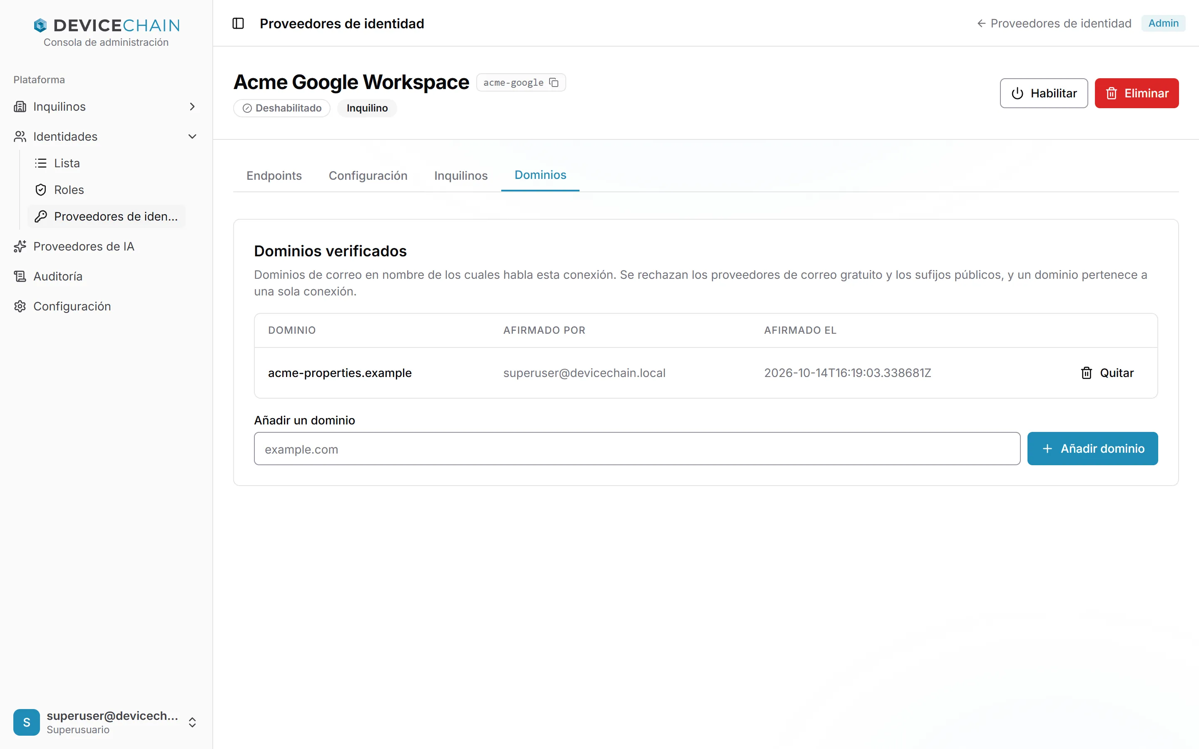Switch to the Inquilinos tab
This screenshot has height=749, width=1199.
(461, 175)
